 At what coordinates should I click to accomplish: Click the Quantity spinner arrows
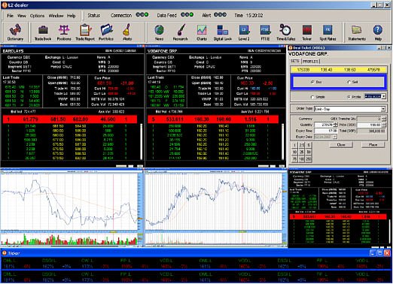pos(335,125)
